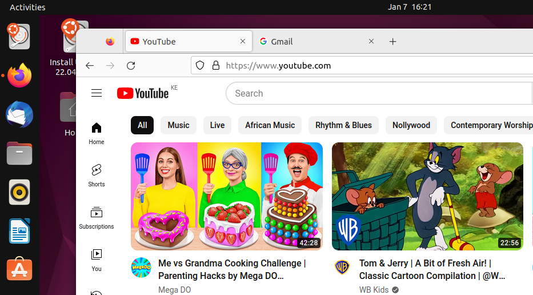Image resolution: width=533 pixels, height=295 pixels.
Task: Open the YouTube hamburger guide menu
Action: coord(97,93)
